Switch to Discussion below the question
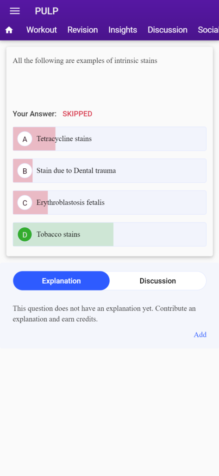Image resolution: width=219 pixels, height=476 pixels. tap(157, 281)
